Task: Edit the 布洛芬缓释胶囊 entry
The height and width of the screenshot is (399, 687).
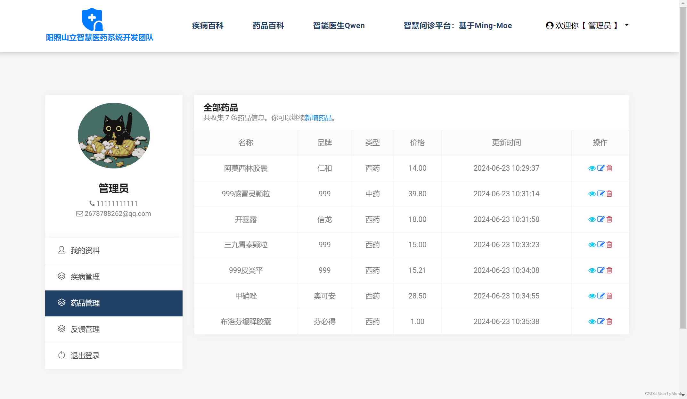Action: point(601,322)
